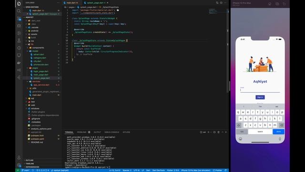Switch to the main.dart editor tab
The image size is (305, 172).
[71, 3]
